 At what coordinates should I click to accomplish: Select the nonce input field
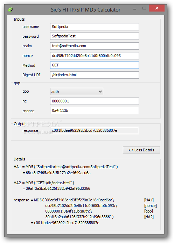pos(94,56)
